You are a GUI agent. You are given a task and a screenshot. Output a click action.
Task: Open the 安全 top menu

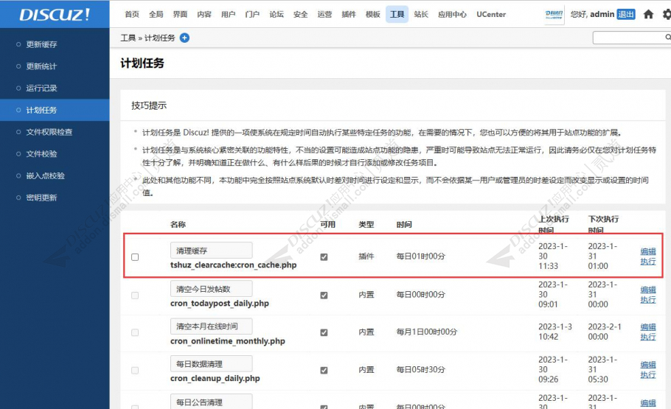pos(300,14)
